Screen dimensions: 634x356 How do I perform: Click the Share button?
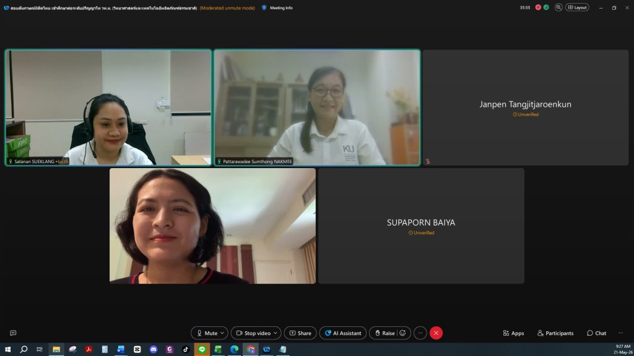(x=300, y=333)
